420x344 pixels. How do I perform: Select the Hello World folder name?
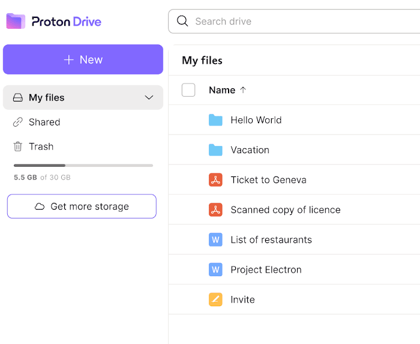point(256,120)
